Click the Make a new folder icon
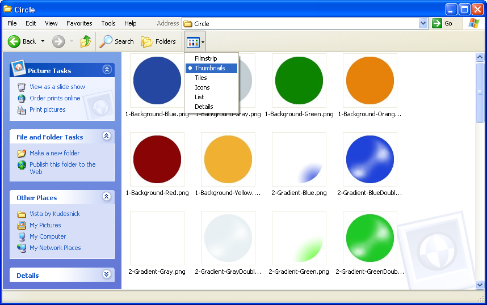Screen dimensions: 487x305 (x=22, y=153)
